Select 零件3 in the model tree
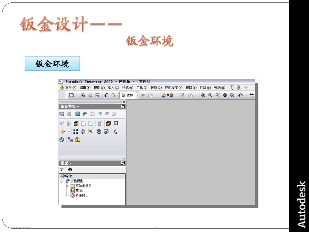The height and width of the screenshot is (232, 309). (x=69, y=176)
